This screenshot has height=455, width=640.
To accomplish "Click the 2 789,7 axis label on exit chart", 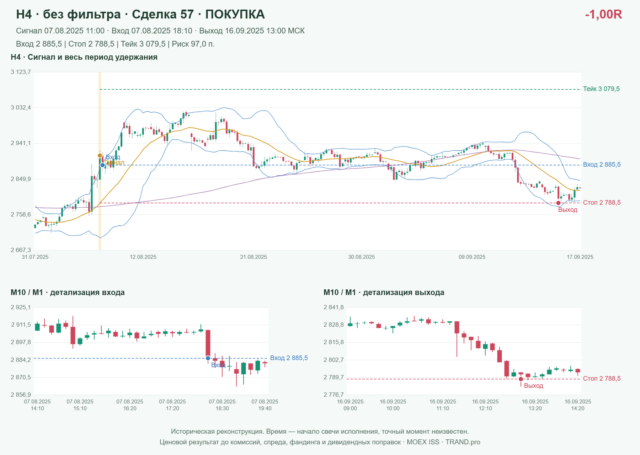I will (x=334, y=377).
